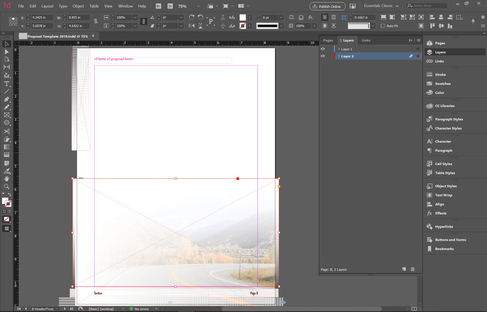Open the zoom level dropdown showing 75%
The height and width of the screenshot is (312, 487).
(x=198, y=6)
